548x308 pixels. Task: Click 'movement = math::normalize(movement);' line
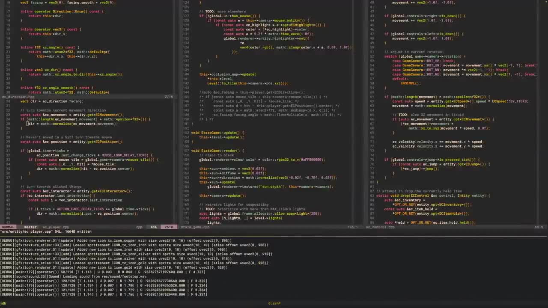pos(430,106)
